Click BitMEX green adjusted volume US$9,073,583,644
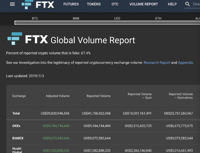This screenshot has width=200, height=153. point(56,138)
